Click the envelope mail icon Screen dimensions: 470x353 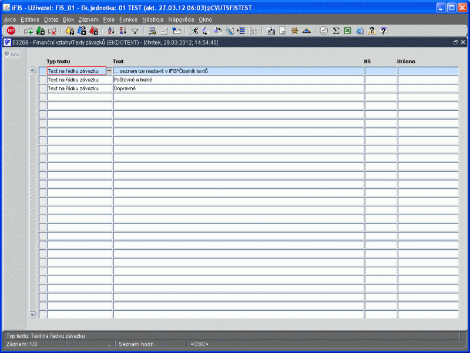click(177, 30)
